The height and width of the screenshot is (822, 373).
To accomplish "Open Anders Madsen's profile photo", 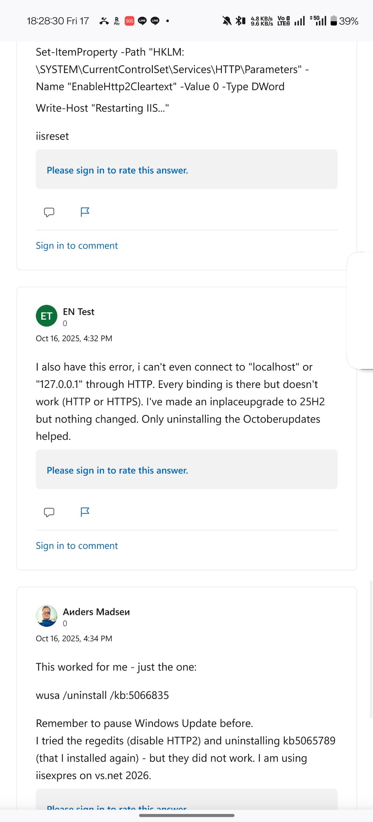I will [47, 616].
